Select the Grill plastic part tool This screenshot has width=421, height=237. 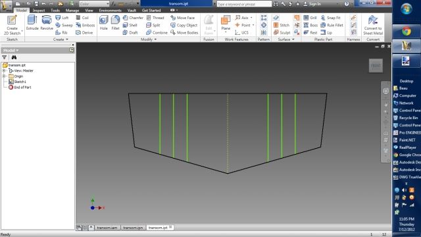pos(310,18)
